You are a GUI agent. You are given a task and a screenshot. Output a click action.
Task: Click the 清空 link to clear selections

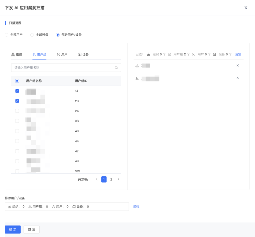[238, 54]
